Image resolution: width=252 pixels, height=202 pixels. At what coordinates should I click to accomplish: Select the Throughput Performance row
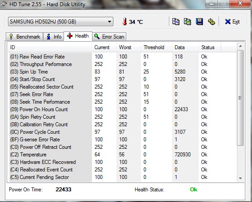[122, 64]
